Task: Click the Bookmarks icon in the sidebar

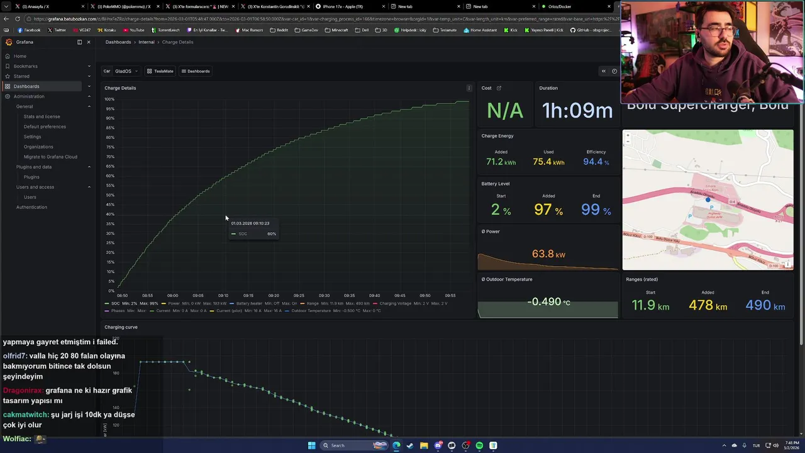Action: pyautogui.click(x=8, y=66)
